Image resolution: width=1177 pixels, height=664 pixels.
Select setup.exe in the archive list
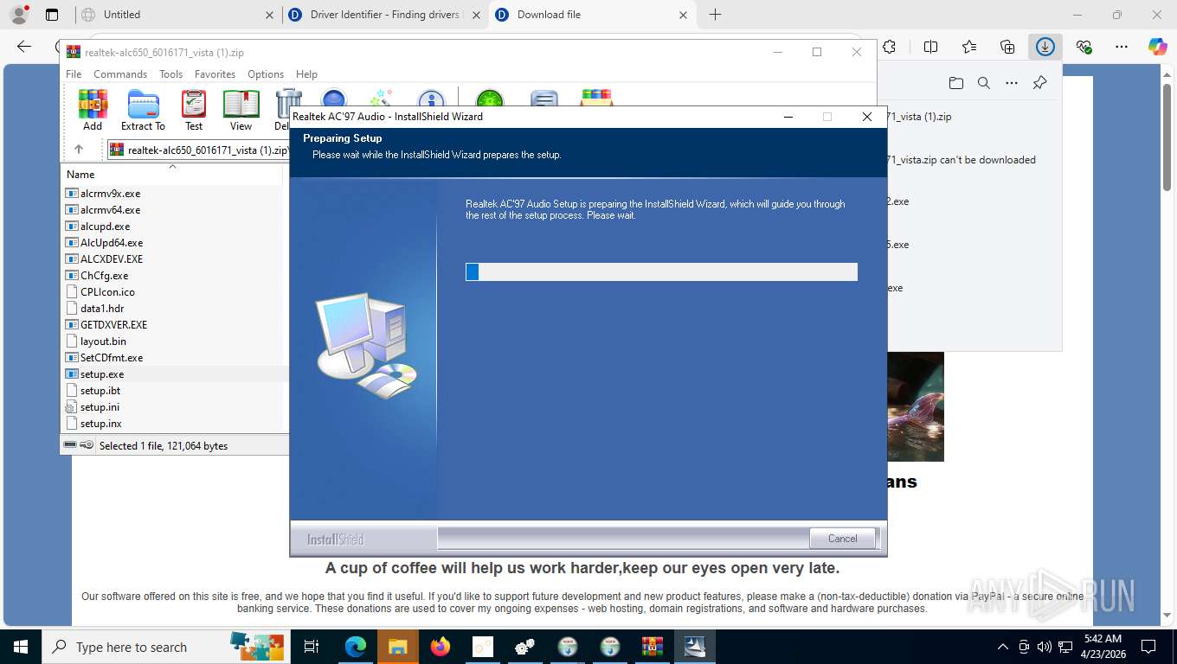click(102, 374)
